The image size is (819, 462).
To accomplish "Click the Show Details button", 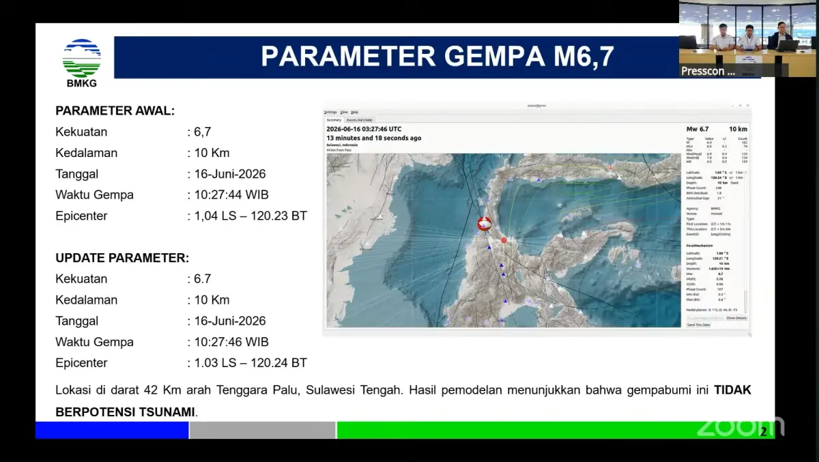I will (x=736, y=318).
